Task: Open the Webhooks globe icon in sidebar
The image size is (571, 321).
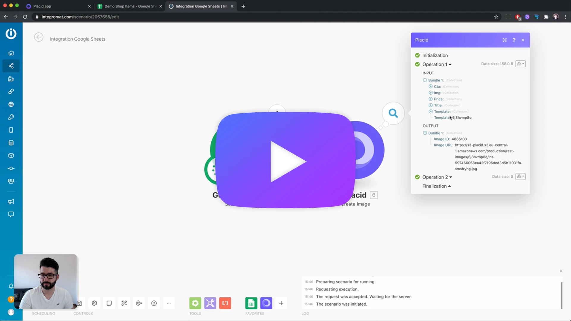Action: [x=11, y=104]
